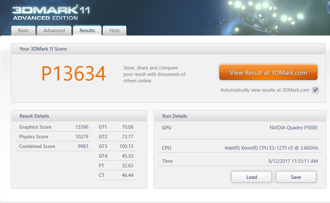Click View Result at 3DMark.com button

[268, 73]
